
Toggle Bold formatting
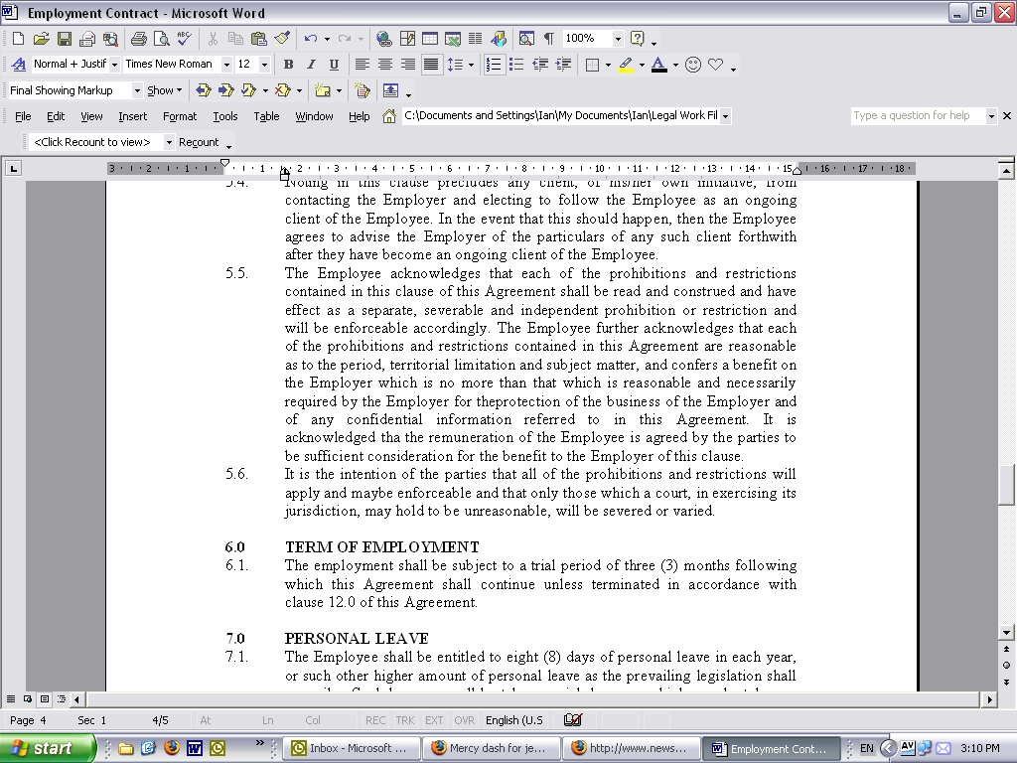288,65
